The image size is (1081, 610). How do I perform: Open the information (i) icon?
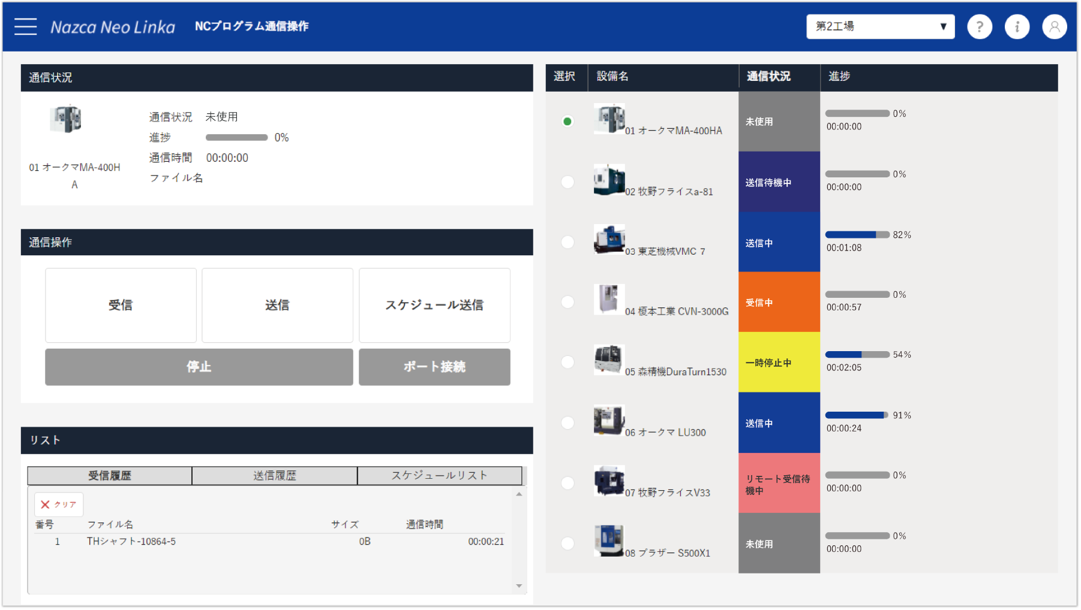coord(1017,26)
